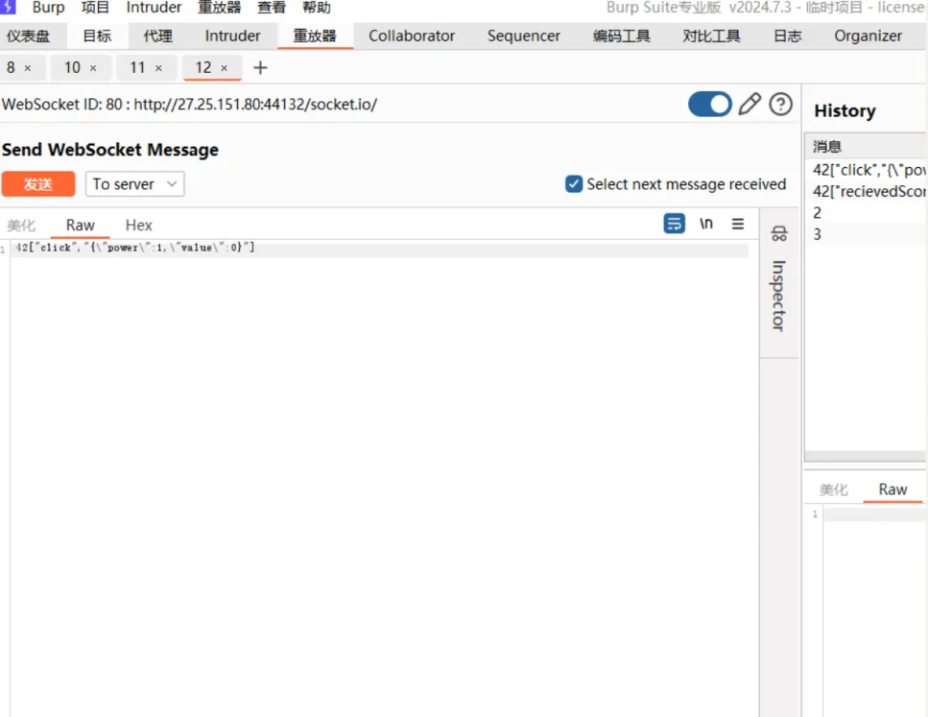Switch to the Collaborator tab
928x717 pixels.
coord(412,36)
